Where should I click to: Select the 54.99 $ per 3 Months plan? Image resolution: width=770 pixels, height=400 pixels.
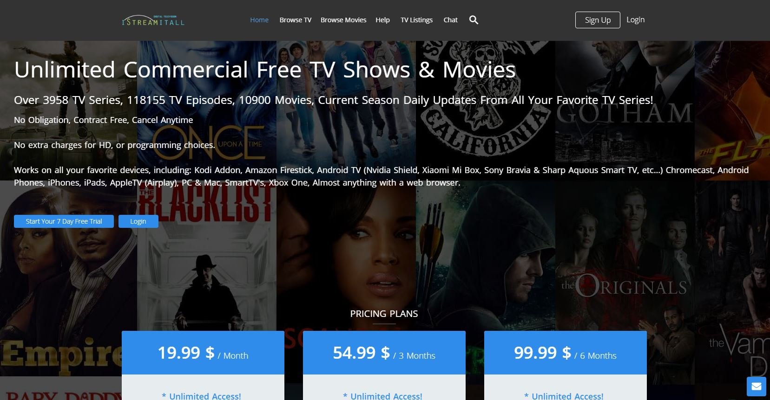pyautogui.click(x=384, y=353)
